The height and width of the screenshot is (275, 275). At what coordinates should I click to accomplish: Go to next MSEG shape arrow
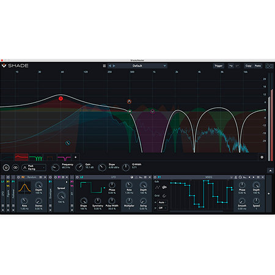(x=254, y=177)
